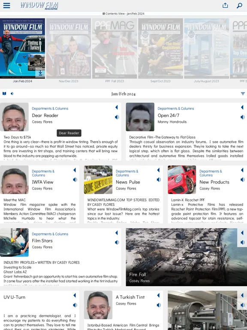The image size is (247, 330).
Task: Play audio for Fire Fall article
Action: click(243, 242)
